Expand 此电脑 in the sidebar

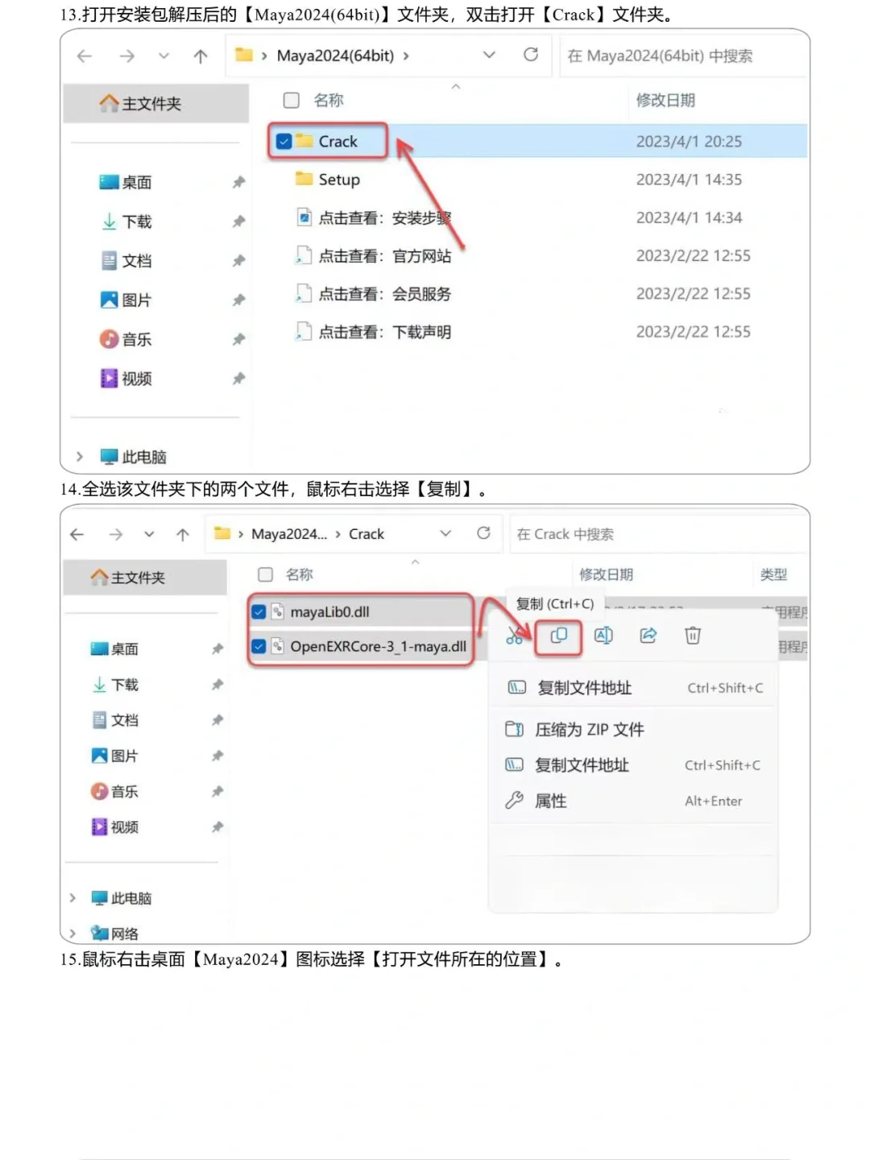click(78, 456)
